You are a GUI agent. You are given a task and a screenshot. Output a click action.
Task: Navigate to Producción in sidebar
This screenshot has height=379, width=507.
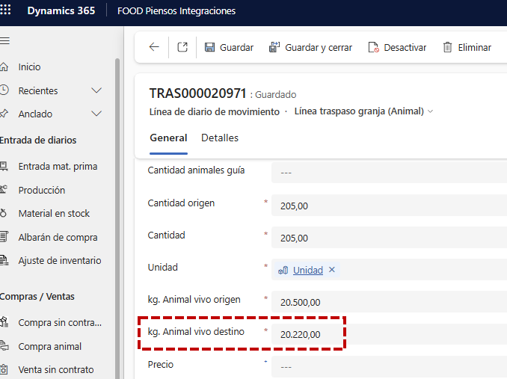click(x=41, y=190)
